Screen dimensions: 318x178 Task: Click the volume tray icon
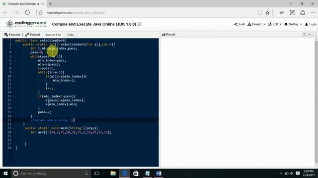pyautogui.click(x=292, y=174)
